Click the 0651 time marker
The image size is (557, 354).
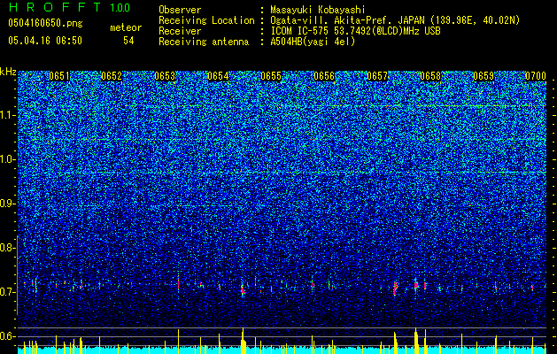click(59, 76)
